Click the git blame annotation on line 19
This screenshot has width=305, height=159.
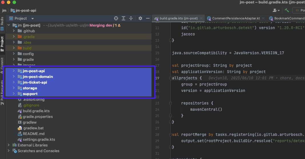(x=257, y=78)
